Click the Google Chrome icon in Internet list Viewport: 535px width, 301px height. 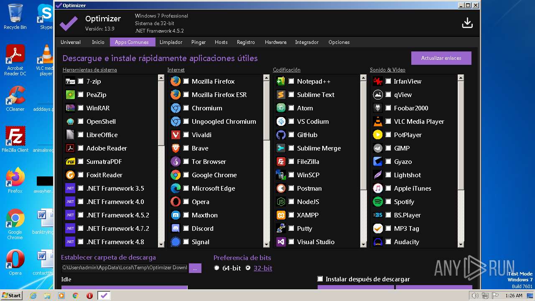tap(176, 175)
